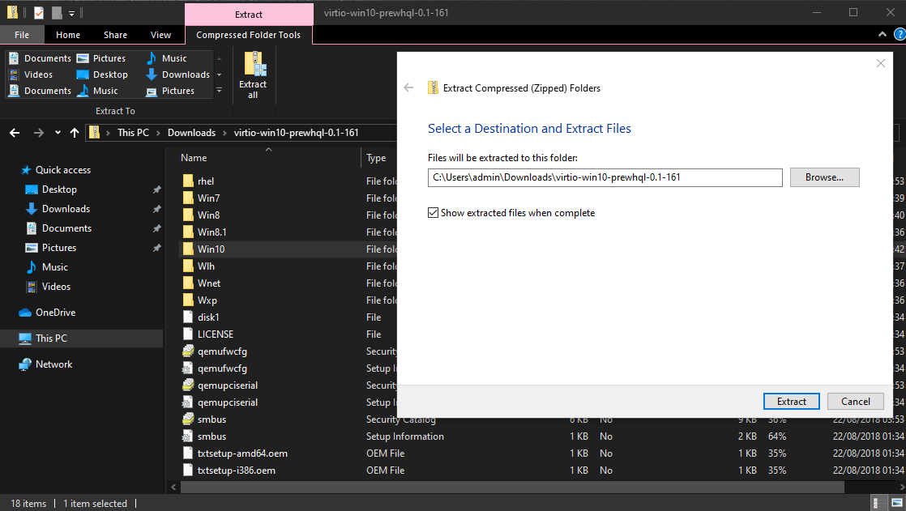Select Downloads in the Extract To gallery
The height and width of the screenshot is (511, 906).
click(x=178, y=75)
